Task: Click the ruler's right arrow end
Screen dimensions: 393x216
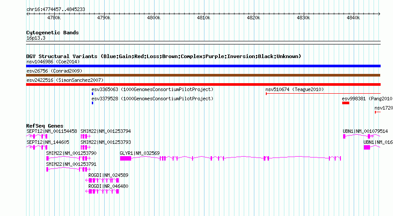Action: (379, 14)
